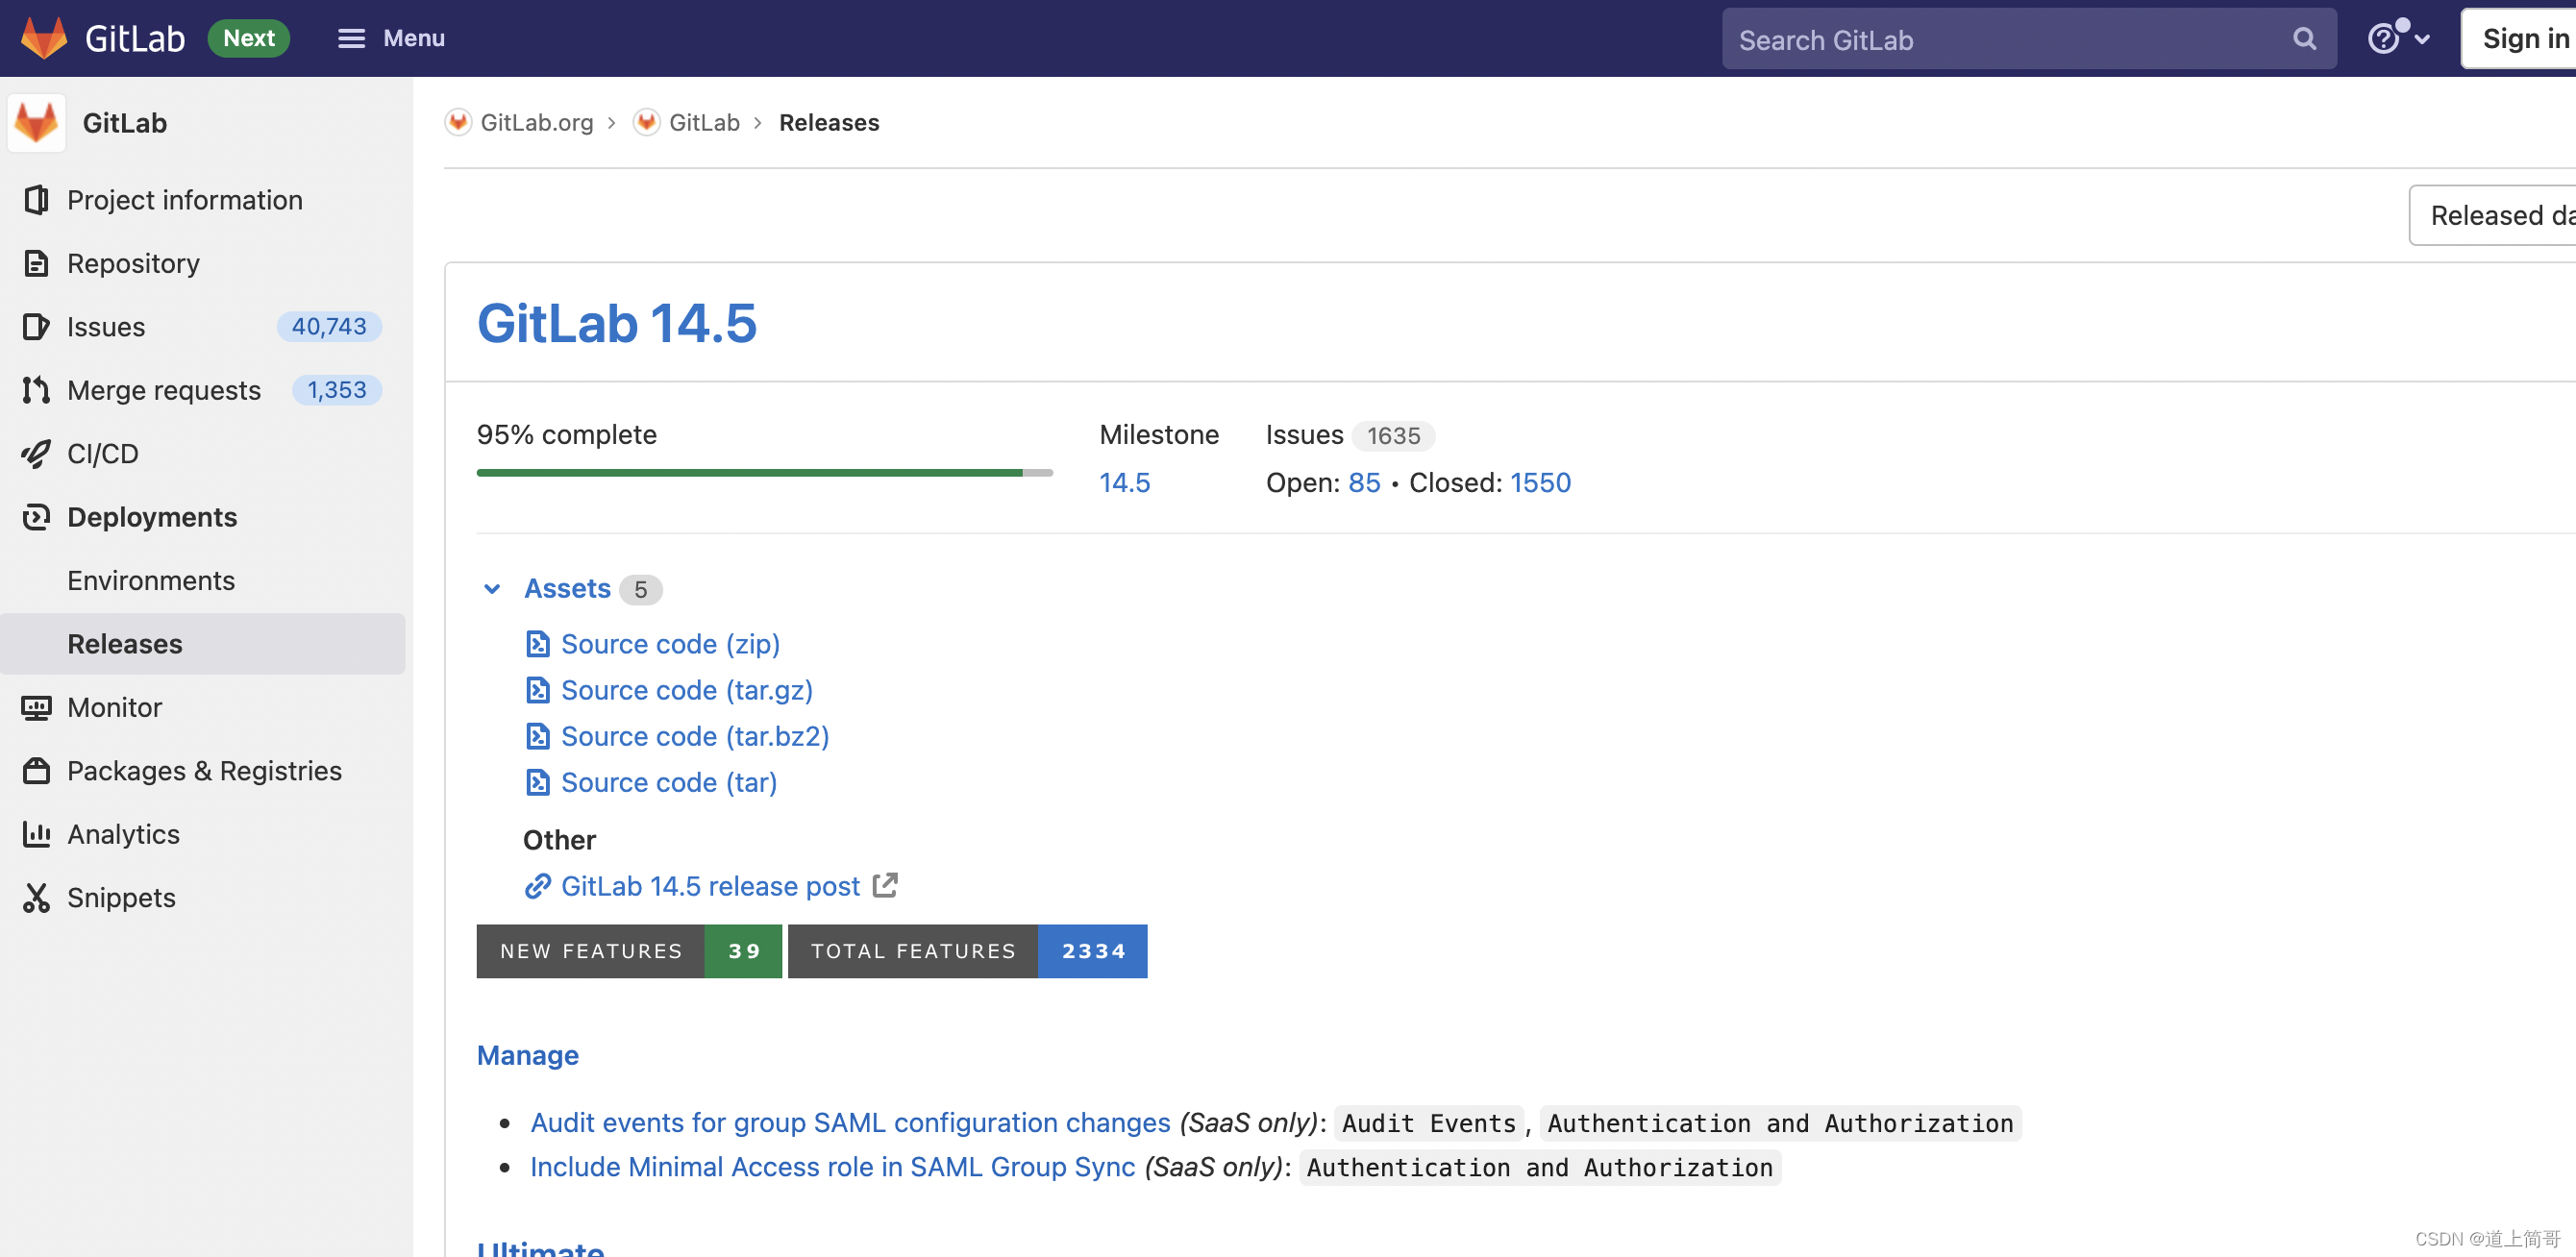
Task: Open the GitLab 14.5 release post link
Action: (x=710, y=887)
